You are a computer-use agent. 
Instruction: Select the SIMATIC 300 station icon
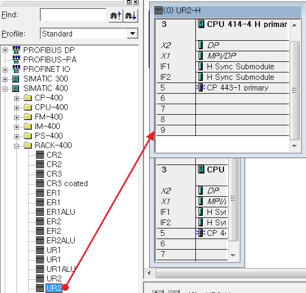[x=16, y=79]
